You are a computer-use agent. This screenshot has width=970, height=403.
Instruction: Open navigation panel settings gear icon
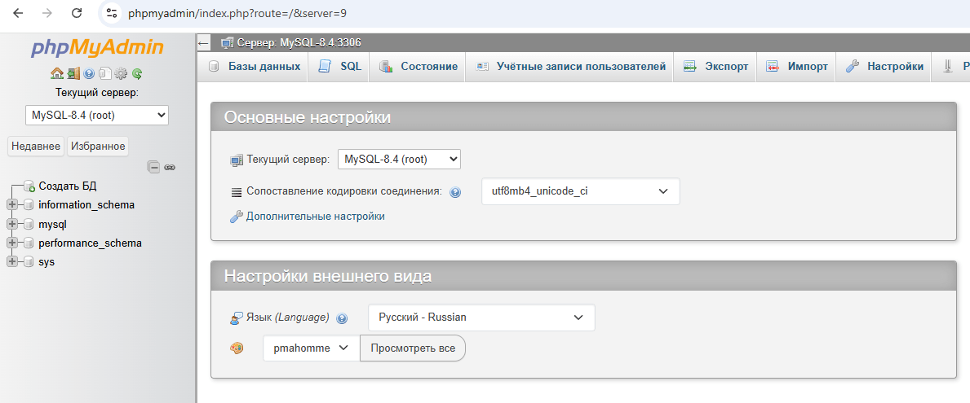tap(121, 73)
